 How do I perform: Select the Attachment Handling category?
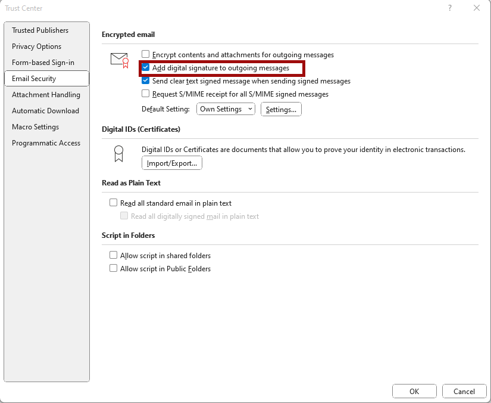46,95
